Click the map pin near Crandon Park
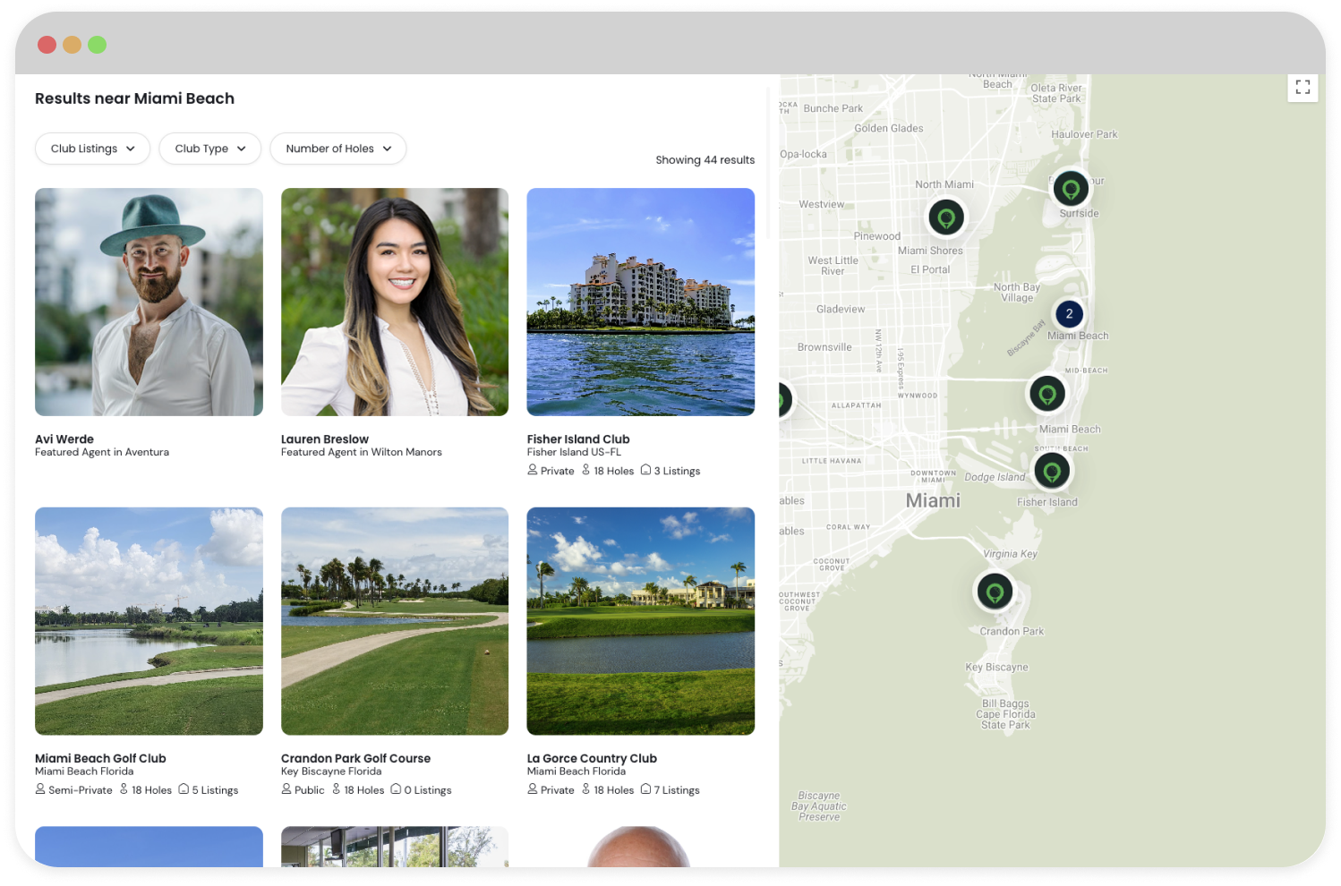Viewport: 1341px width, 886px height. click(994, 592)
